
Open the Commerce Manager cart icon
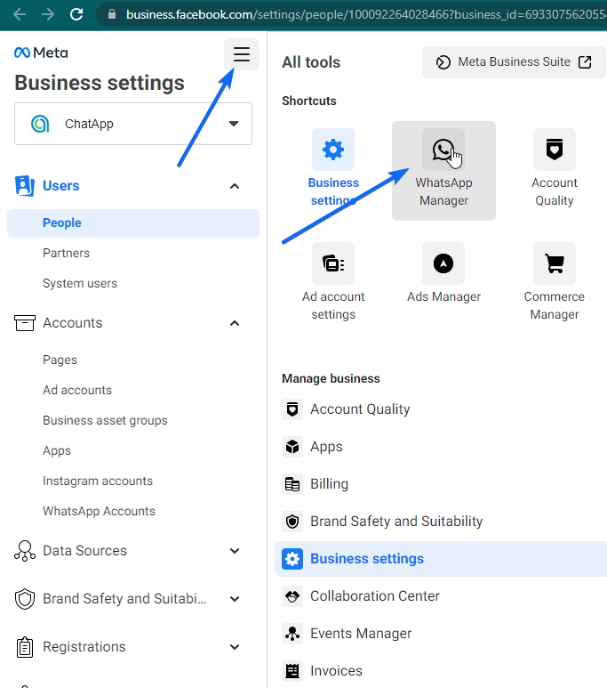coord(554,263)
